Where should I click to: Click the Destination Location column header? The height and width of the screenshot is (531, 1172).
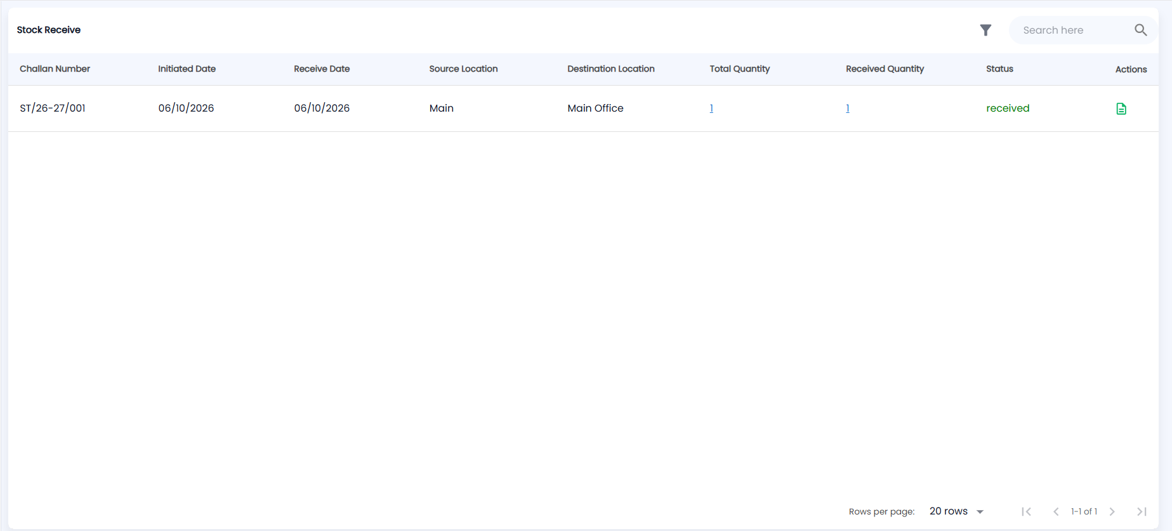point(611,69)
